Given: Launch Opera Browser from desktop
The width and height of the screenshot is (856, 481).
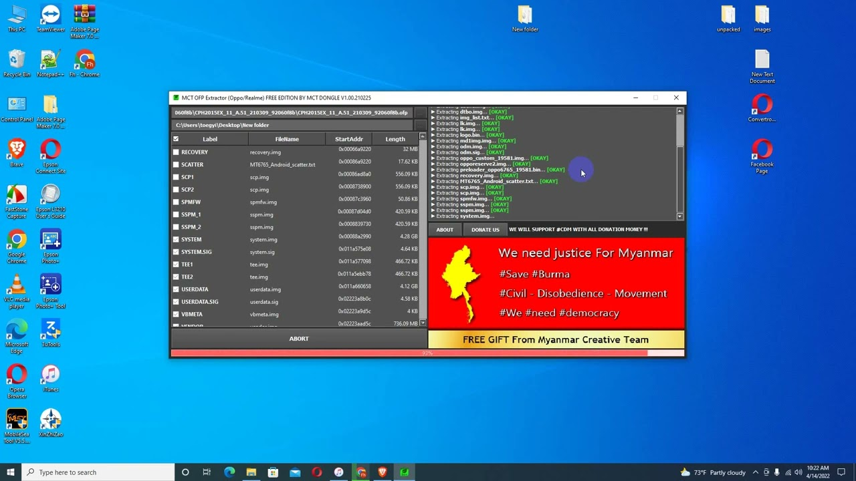Looking at the screenshot, I should (x=17, y=381).
